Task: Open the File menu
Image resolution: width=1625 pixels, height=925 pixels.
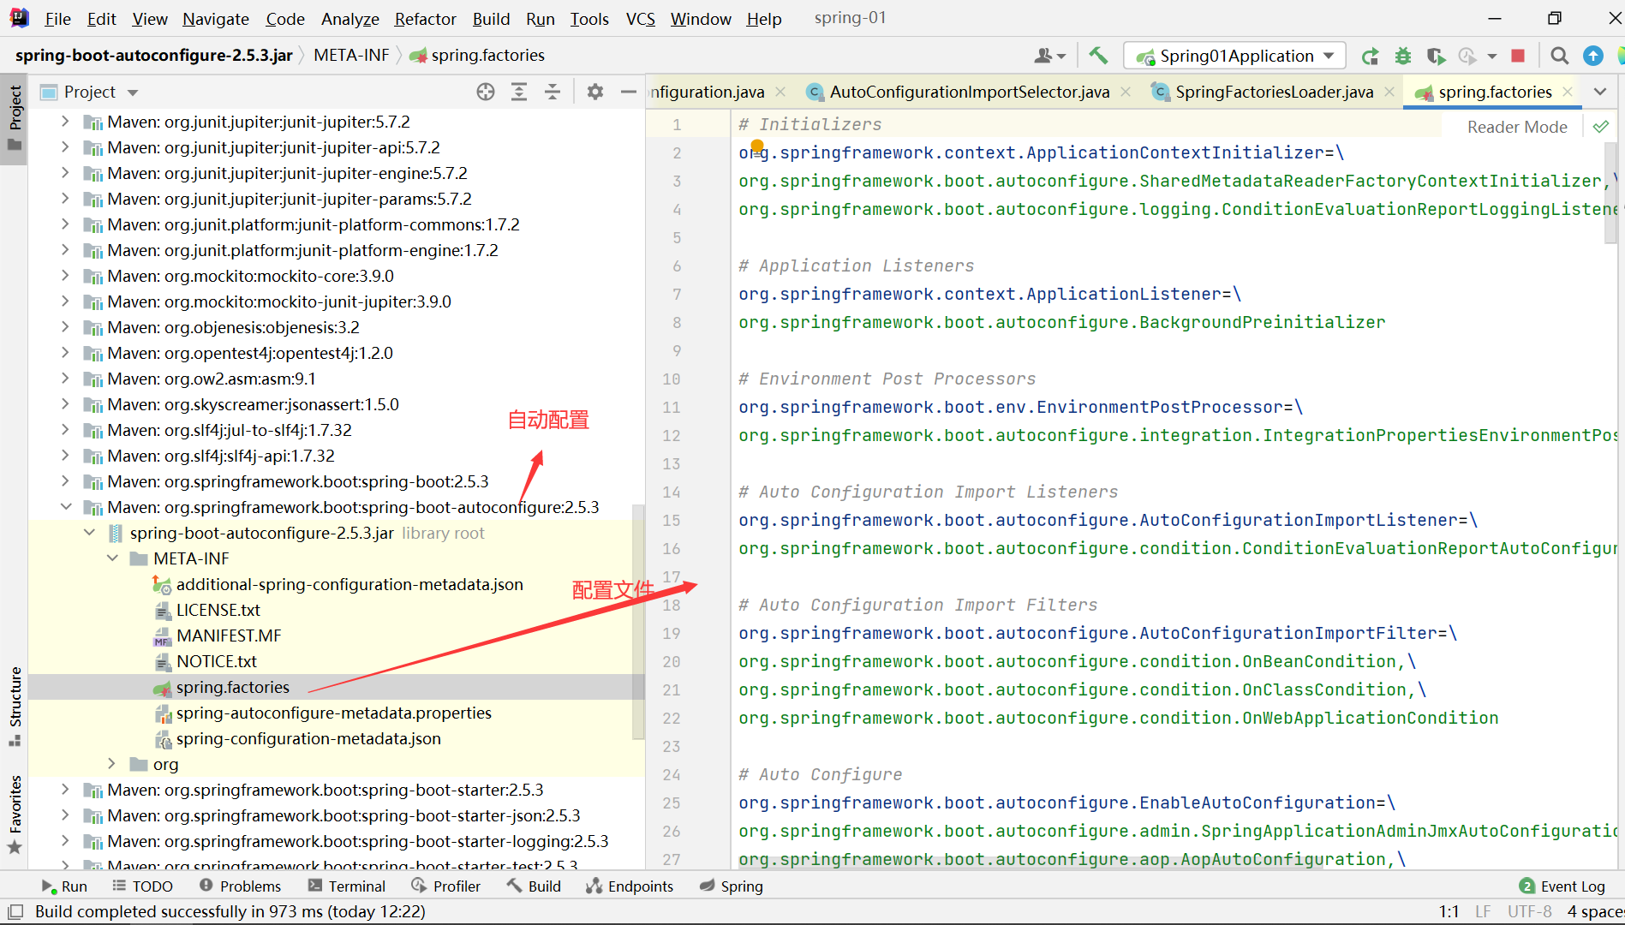Action: point(57,19)
